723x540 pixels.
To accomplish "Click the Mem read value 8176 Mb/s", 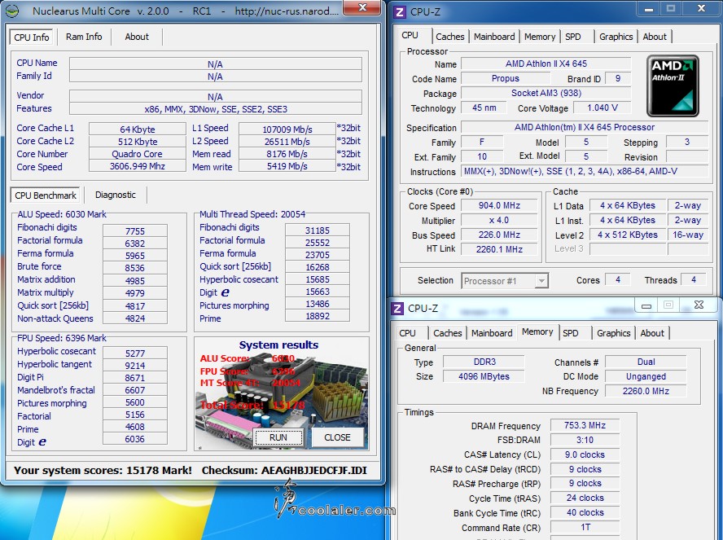I will [287, 154].
